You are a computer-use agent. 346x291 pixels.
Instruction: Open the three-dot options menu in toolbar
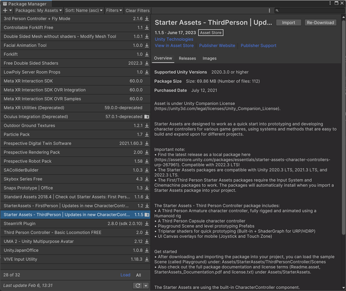(269, 10)
